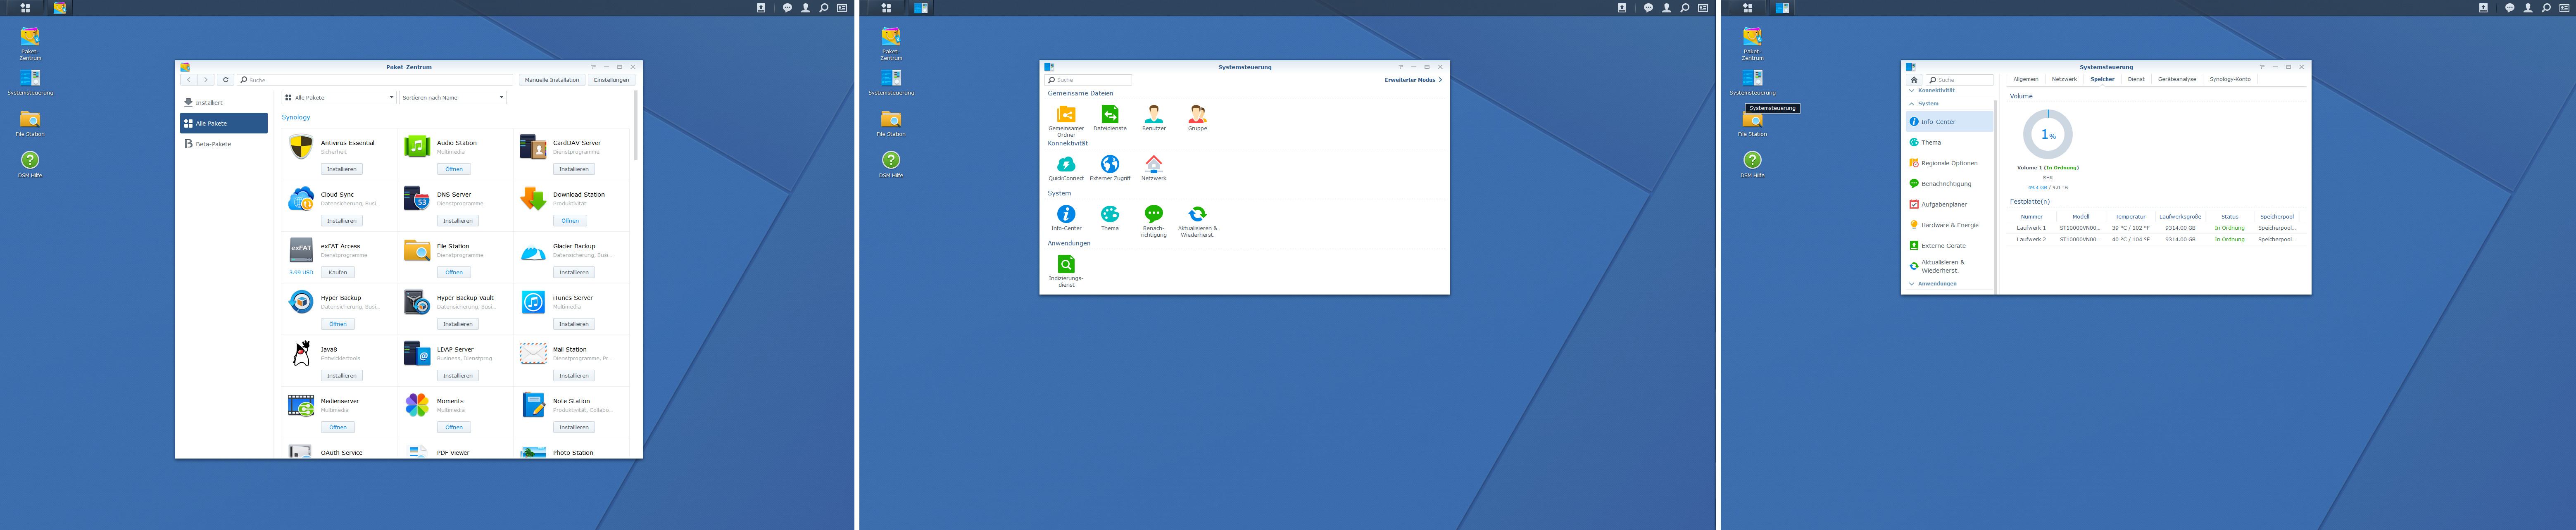The height and width of the screenshot is (530, 2576).
Task: Switch to the Geräteanalyse tab
Action: 2176,79
